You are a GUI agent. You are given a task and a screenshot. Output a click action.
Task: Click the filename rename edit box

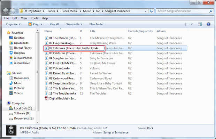tap(76, 48)
